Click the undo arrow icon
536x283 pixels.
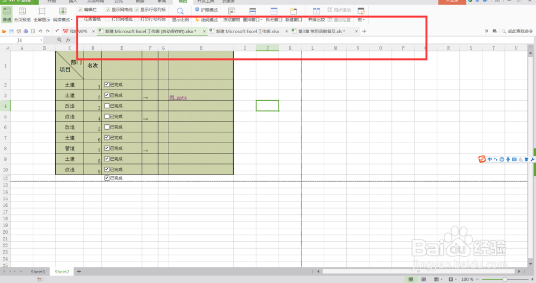click(40, 31)
